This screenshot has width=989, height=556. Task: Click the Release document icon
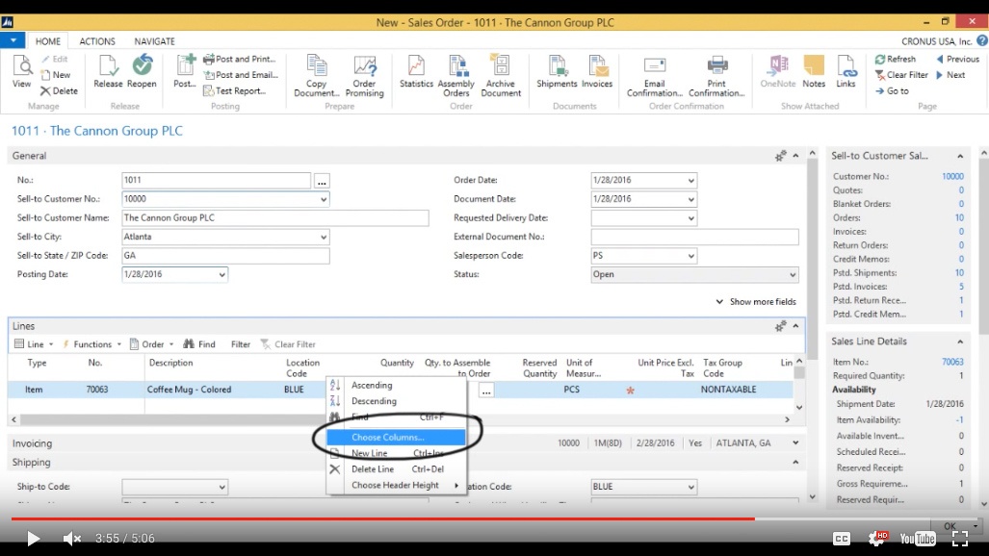tap(108, 71)
